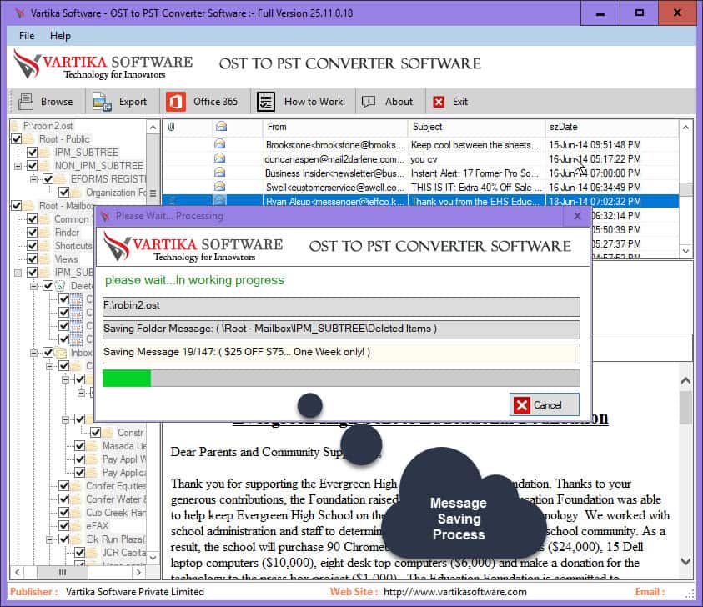Select the highlighted Ryan Alsup email row
The width and height of the screenshot is (703, 607).
[420, 201]
